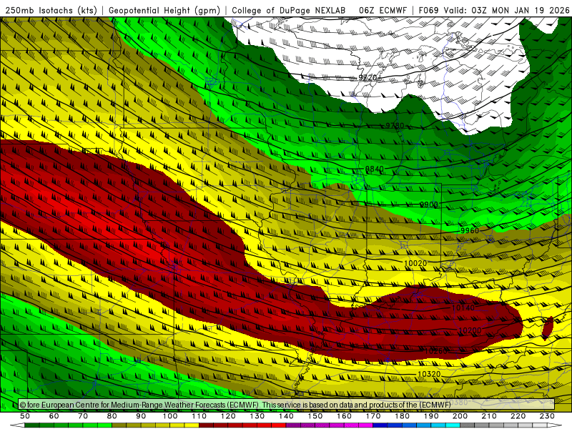Click the 80 label on the color scale
This screenshot has width=572, height=429.
[112, 416]
